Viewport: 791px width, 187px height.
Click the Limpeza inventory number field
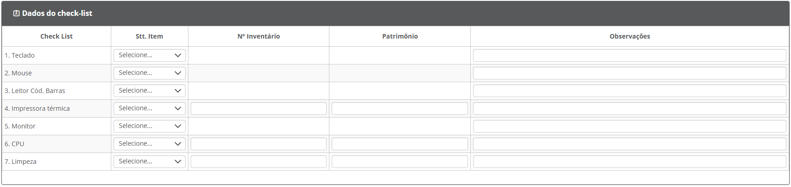(259, 162)
